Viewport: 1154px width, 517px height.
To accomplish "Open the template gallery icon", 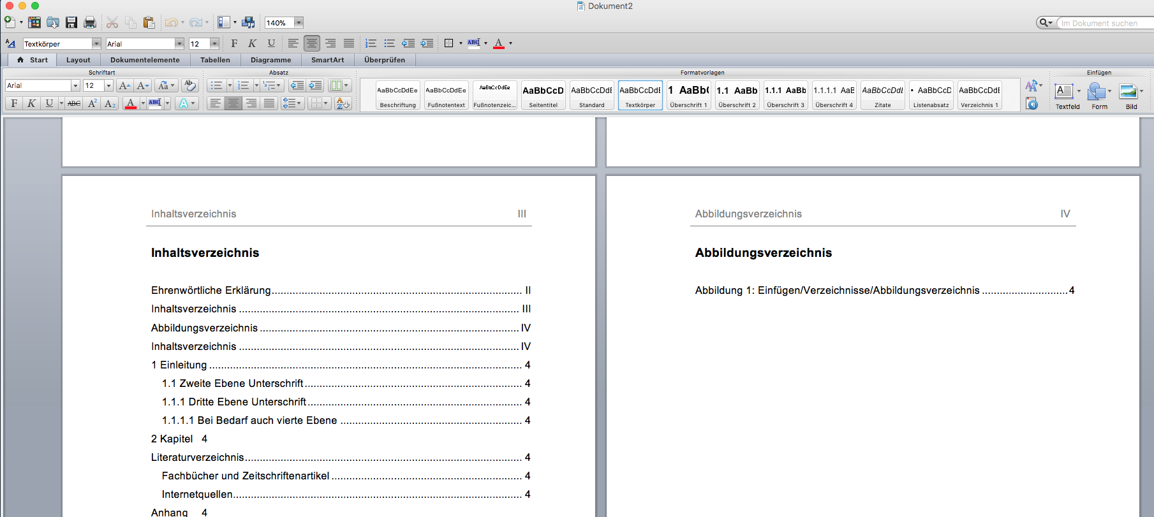I will (x=34, y=22).
